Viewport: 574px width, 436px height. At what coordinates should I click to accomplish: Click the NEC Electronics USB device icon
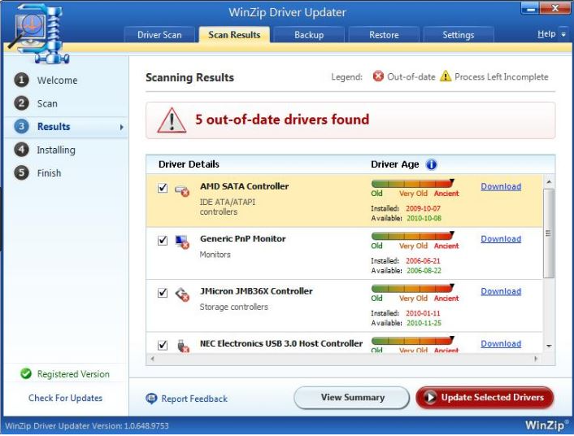(182, 345)
